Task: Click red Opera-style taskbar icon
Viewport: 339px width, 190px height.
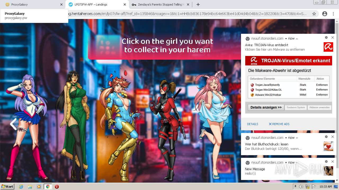Action: 57,187
